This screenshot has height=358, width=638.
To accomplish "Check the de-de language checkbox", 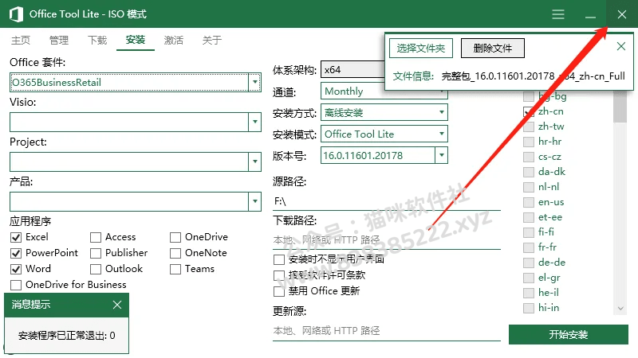I will (529, 263).
